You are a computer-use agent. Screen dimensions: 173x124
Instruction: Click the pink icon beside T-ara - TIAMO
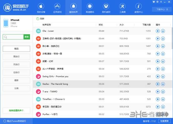point(38,92)
